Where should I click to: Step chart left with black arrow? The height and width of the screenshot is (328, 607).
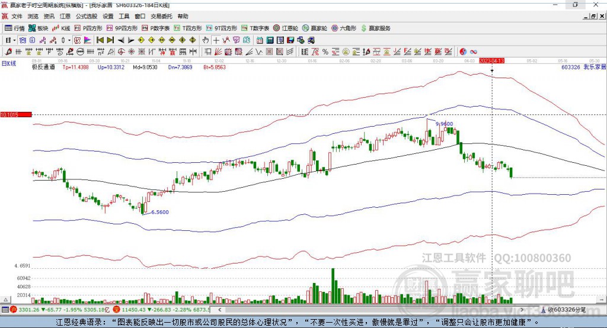[121, 40]
